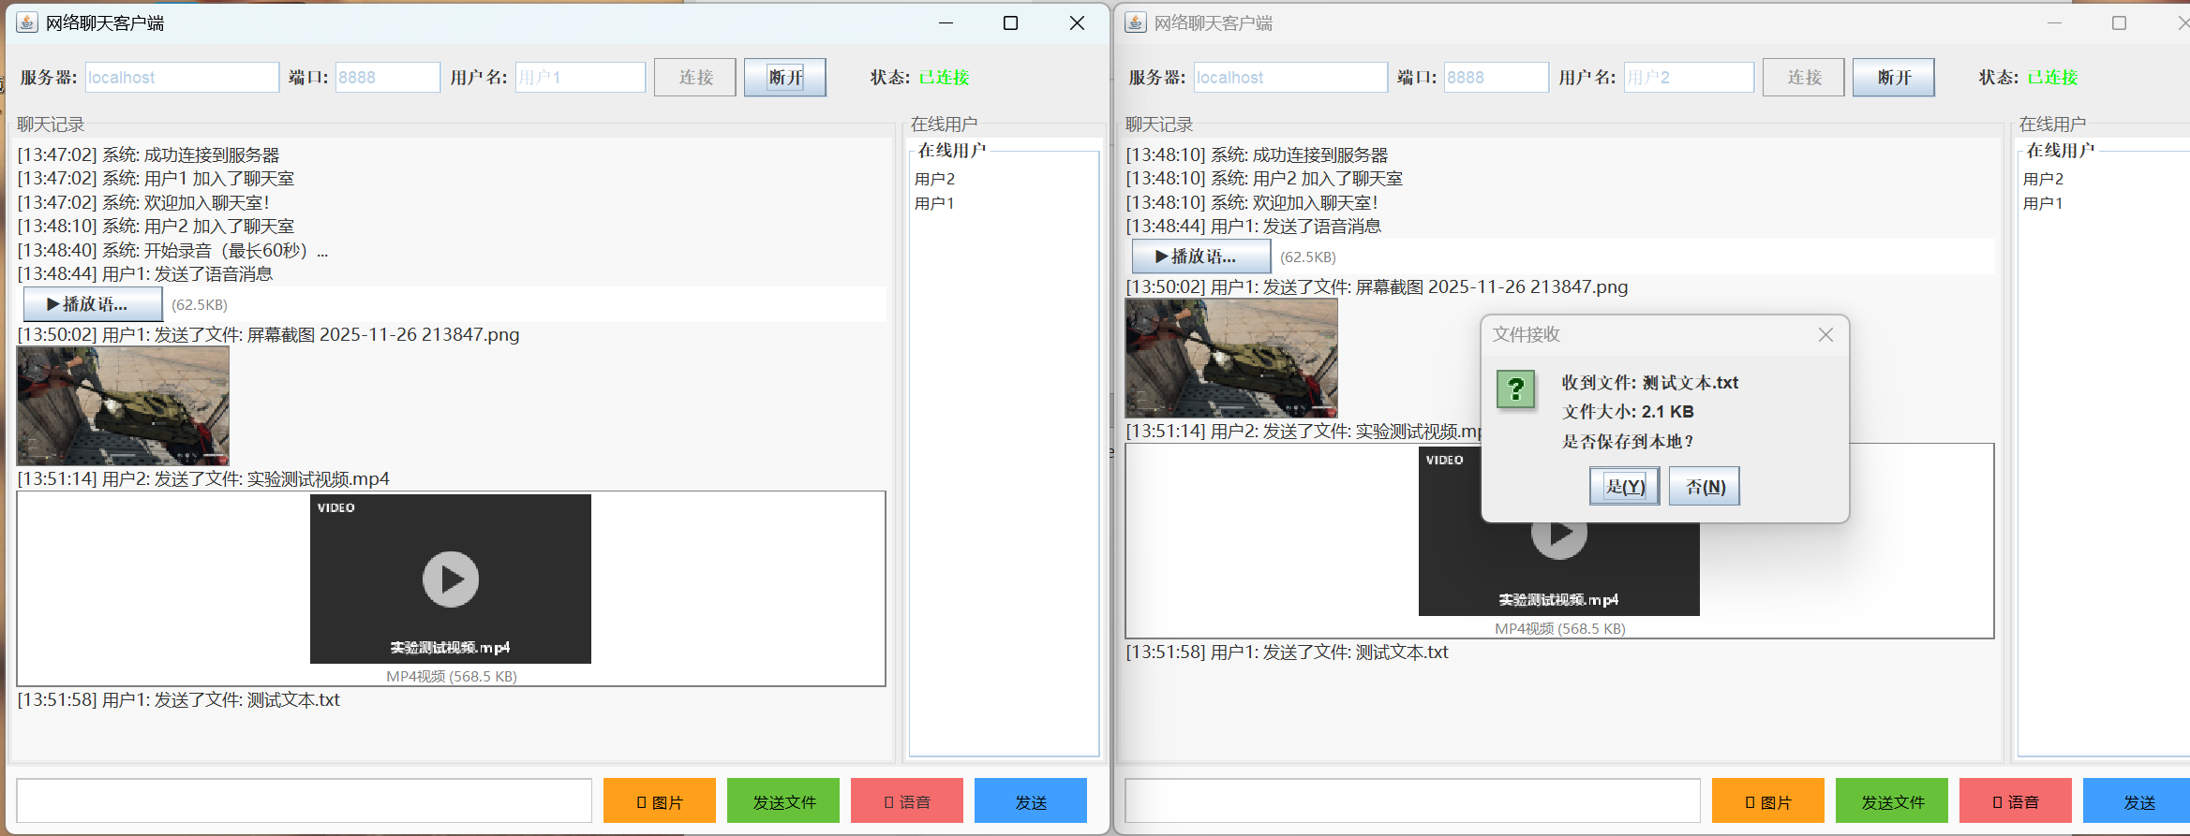Play voice message in left window

point(93,304)
